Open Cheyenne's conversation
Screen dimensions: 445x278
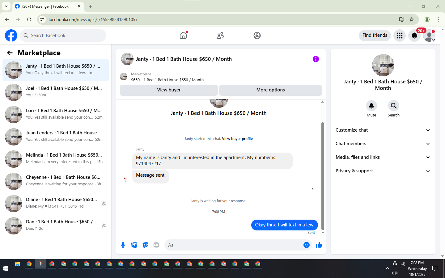(x=56, y=181)
